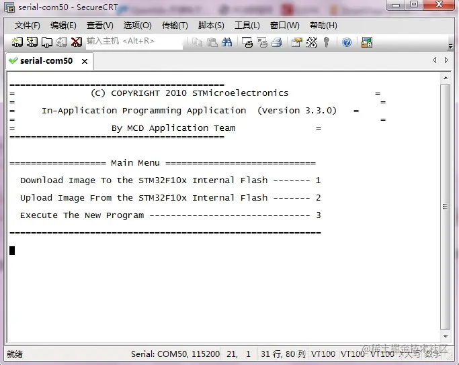
Task: Click the SecureCRT title bar app icon
Action: (9, 7)
